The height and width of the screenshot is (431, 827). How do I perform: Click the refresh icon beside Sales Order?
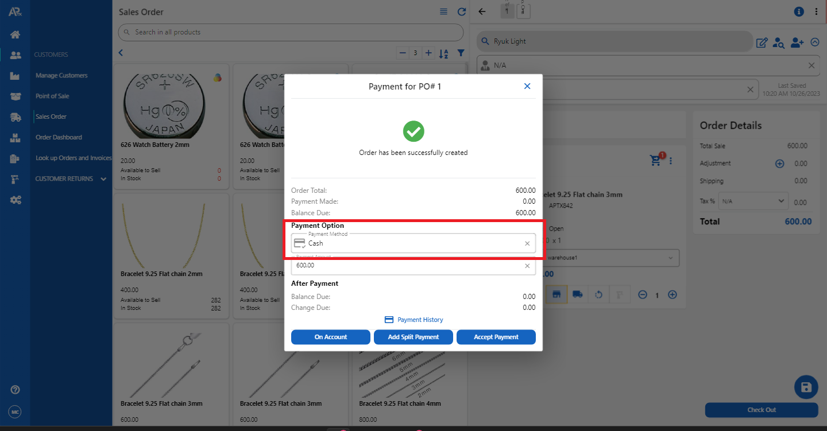coord(461,11)
